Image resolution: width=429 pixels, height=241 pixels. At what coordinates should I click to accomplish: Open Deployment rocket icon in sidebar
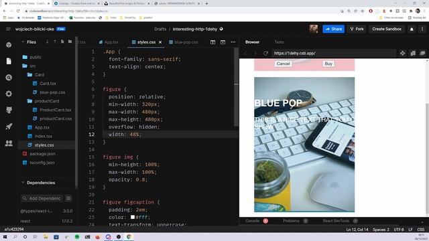9,127
